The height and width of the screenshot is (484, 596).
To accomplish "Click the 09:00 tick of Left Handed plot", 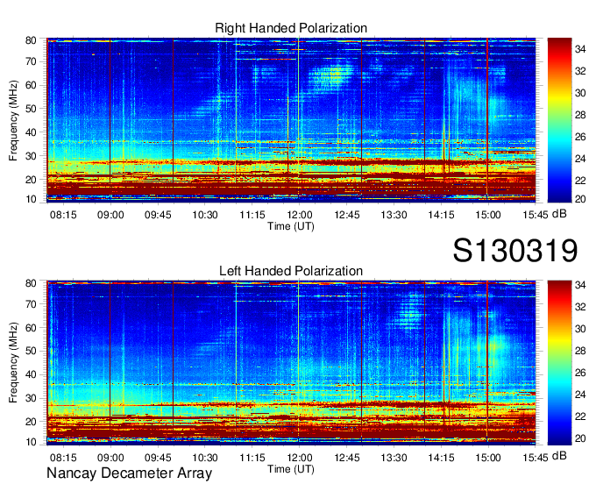I will [110, 458].
